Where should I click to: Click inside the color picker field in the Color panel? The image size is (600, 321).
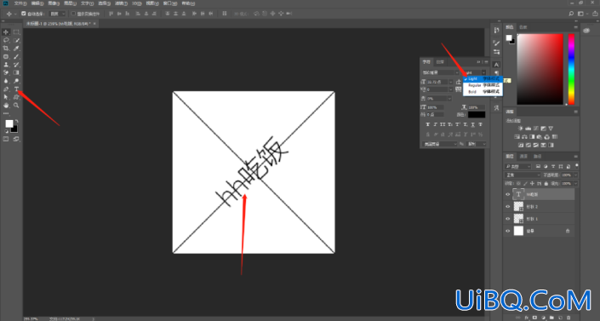540,69
